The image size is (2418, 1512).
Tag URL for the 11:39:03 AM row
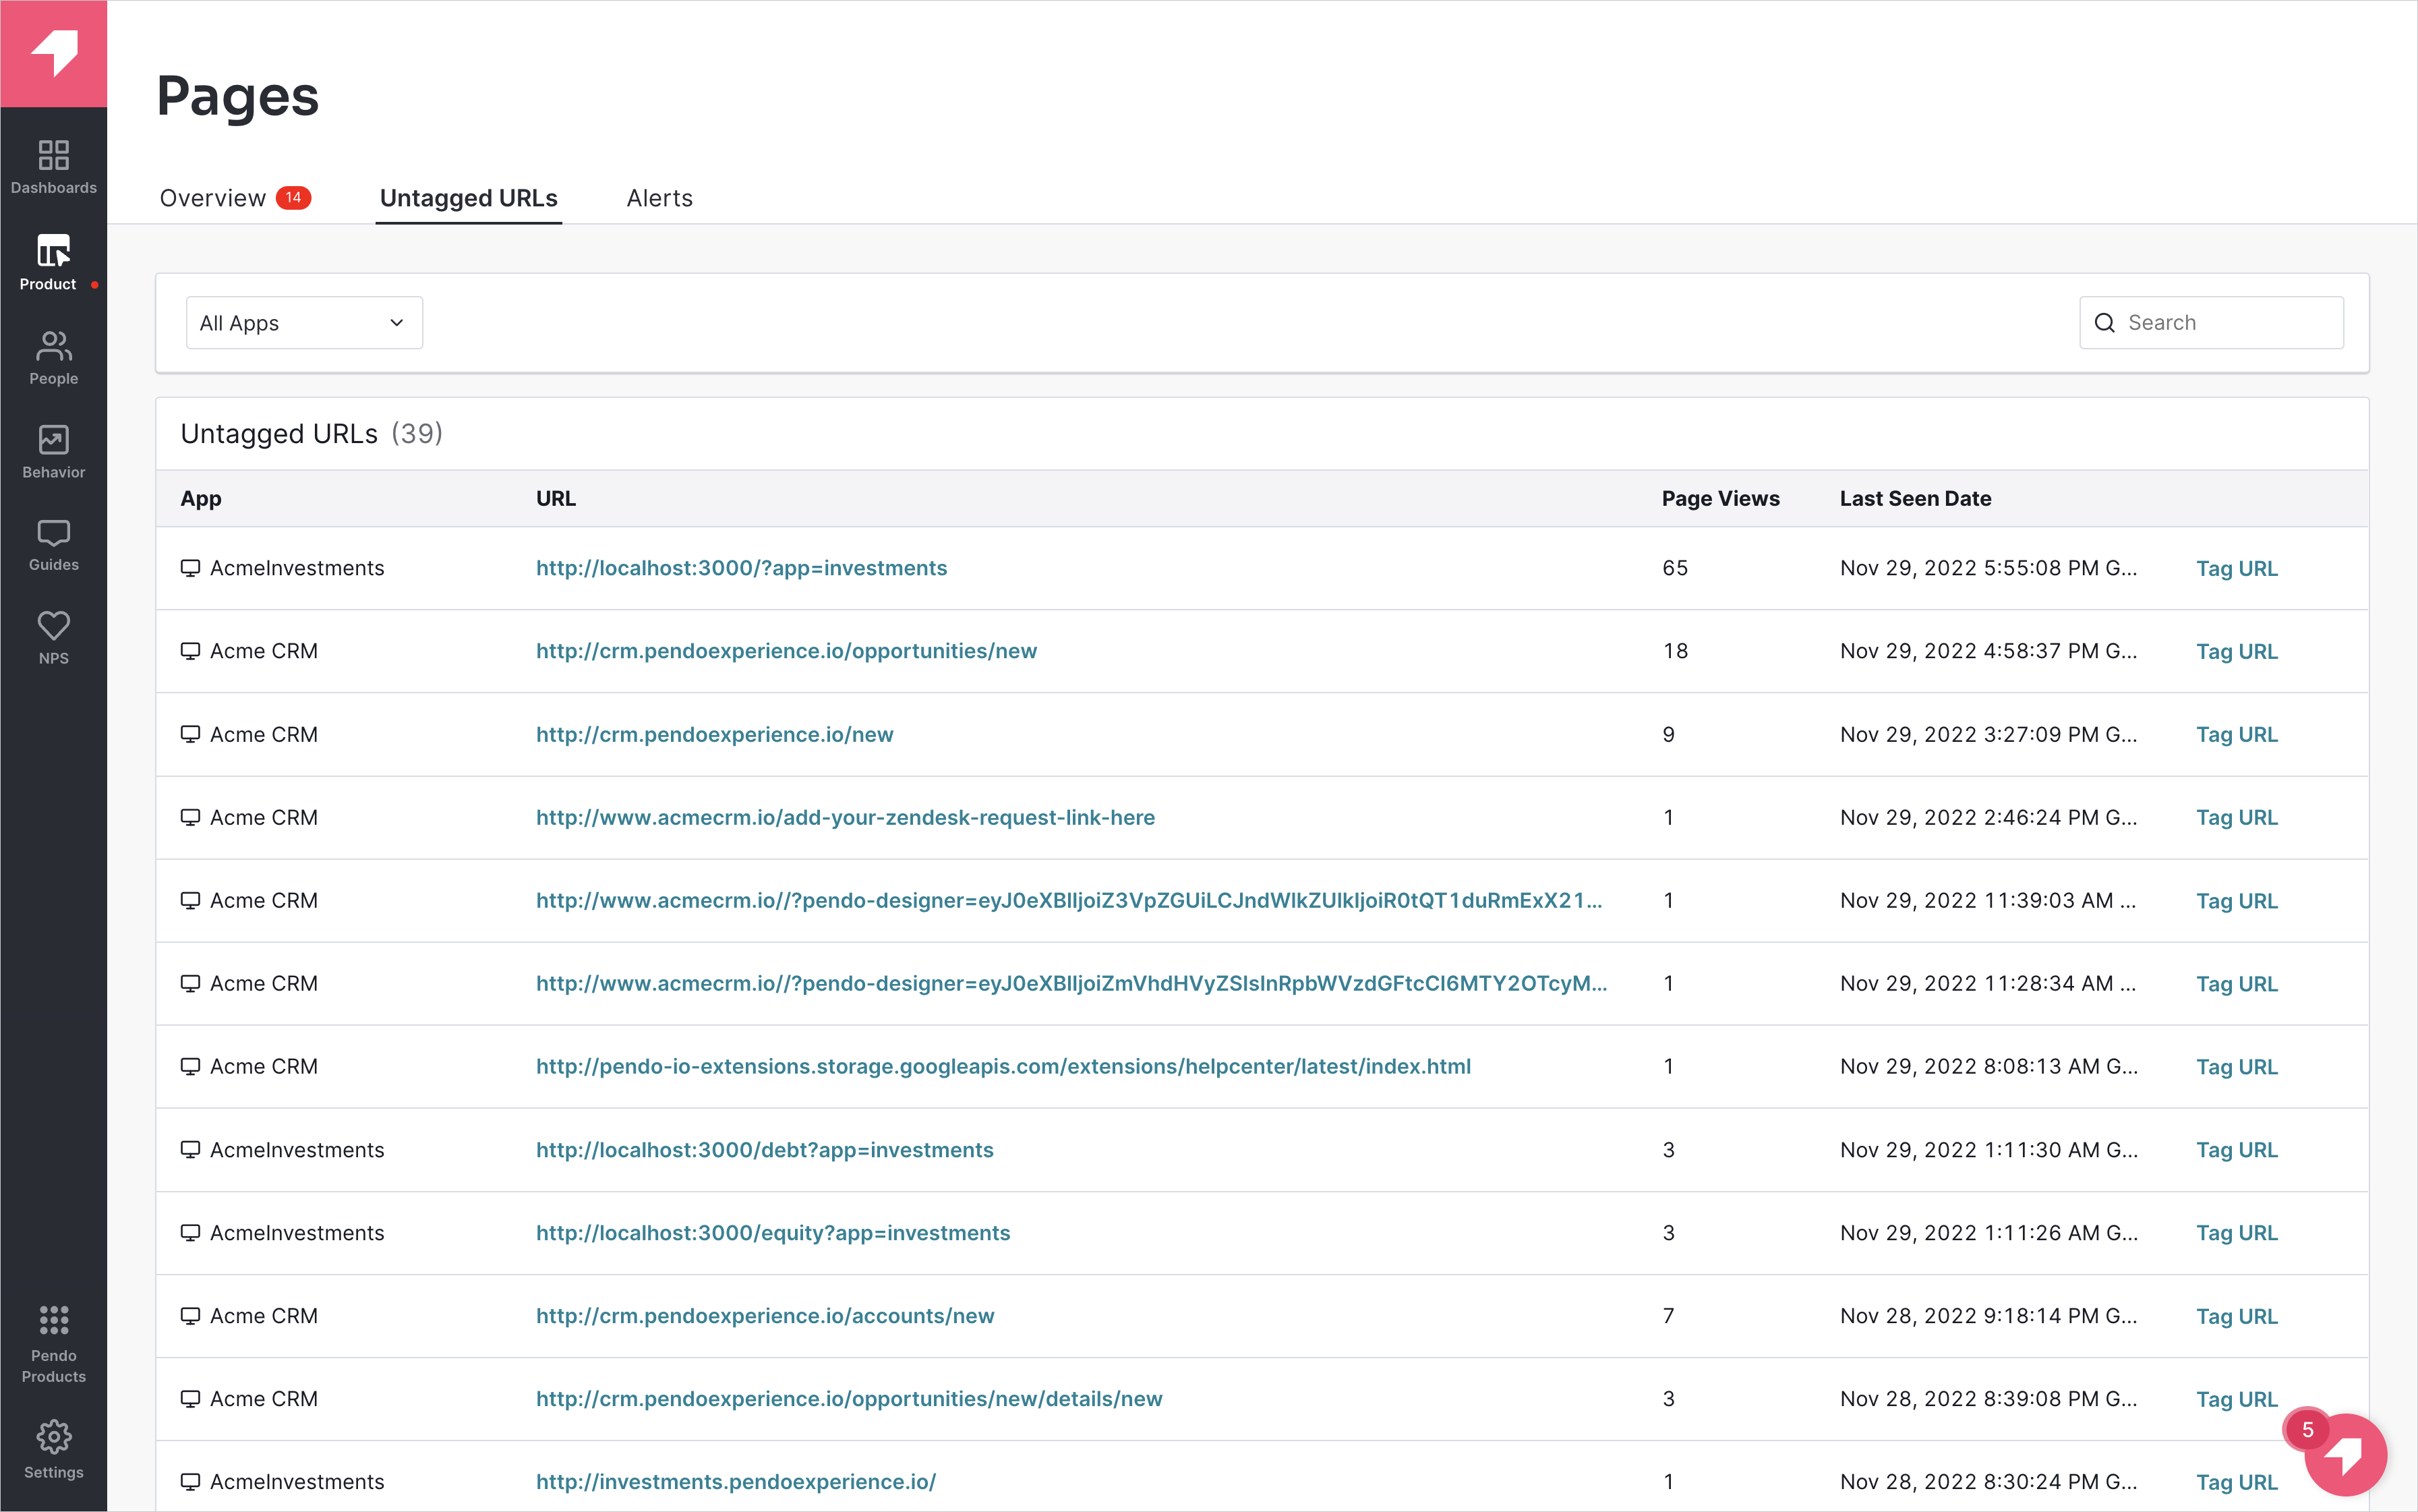coord(2236,901)
